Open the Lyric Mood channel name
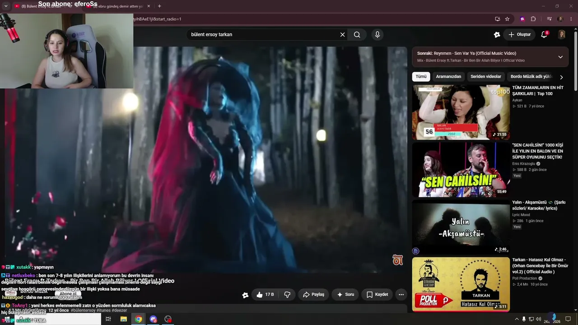 521,215
